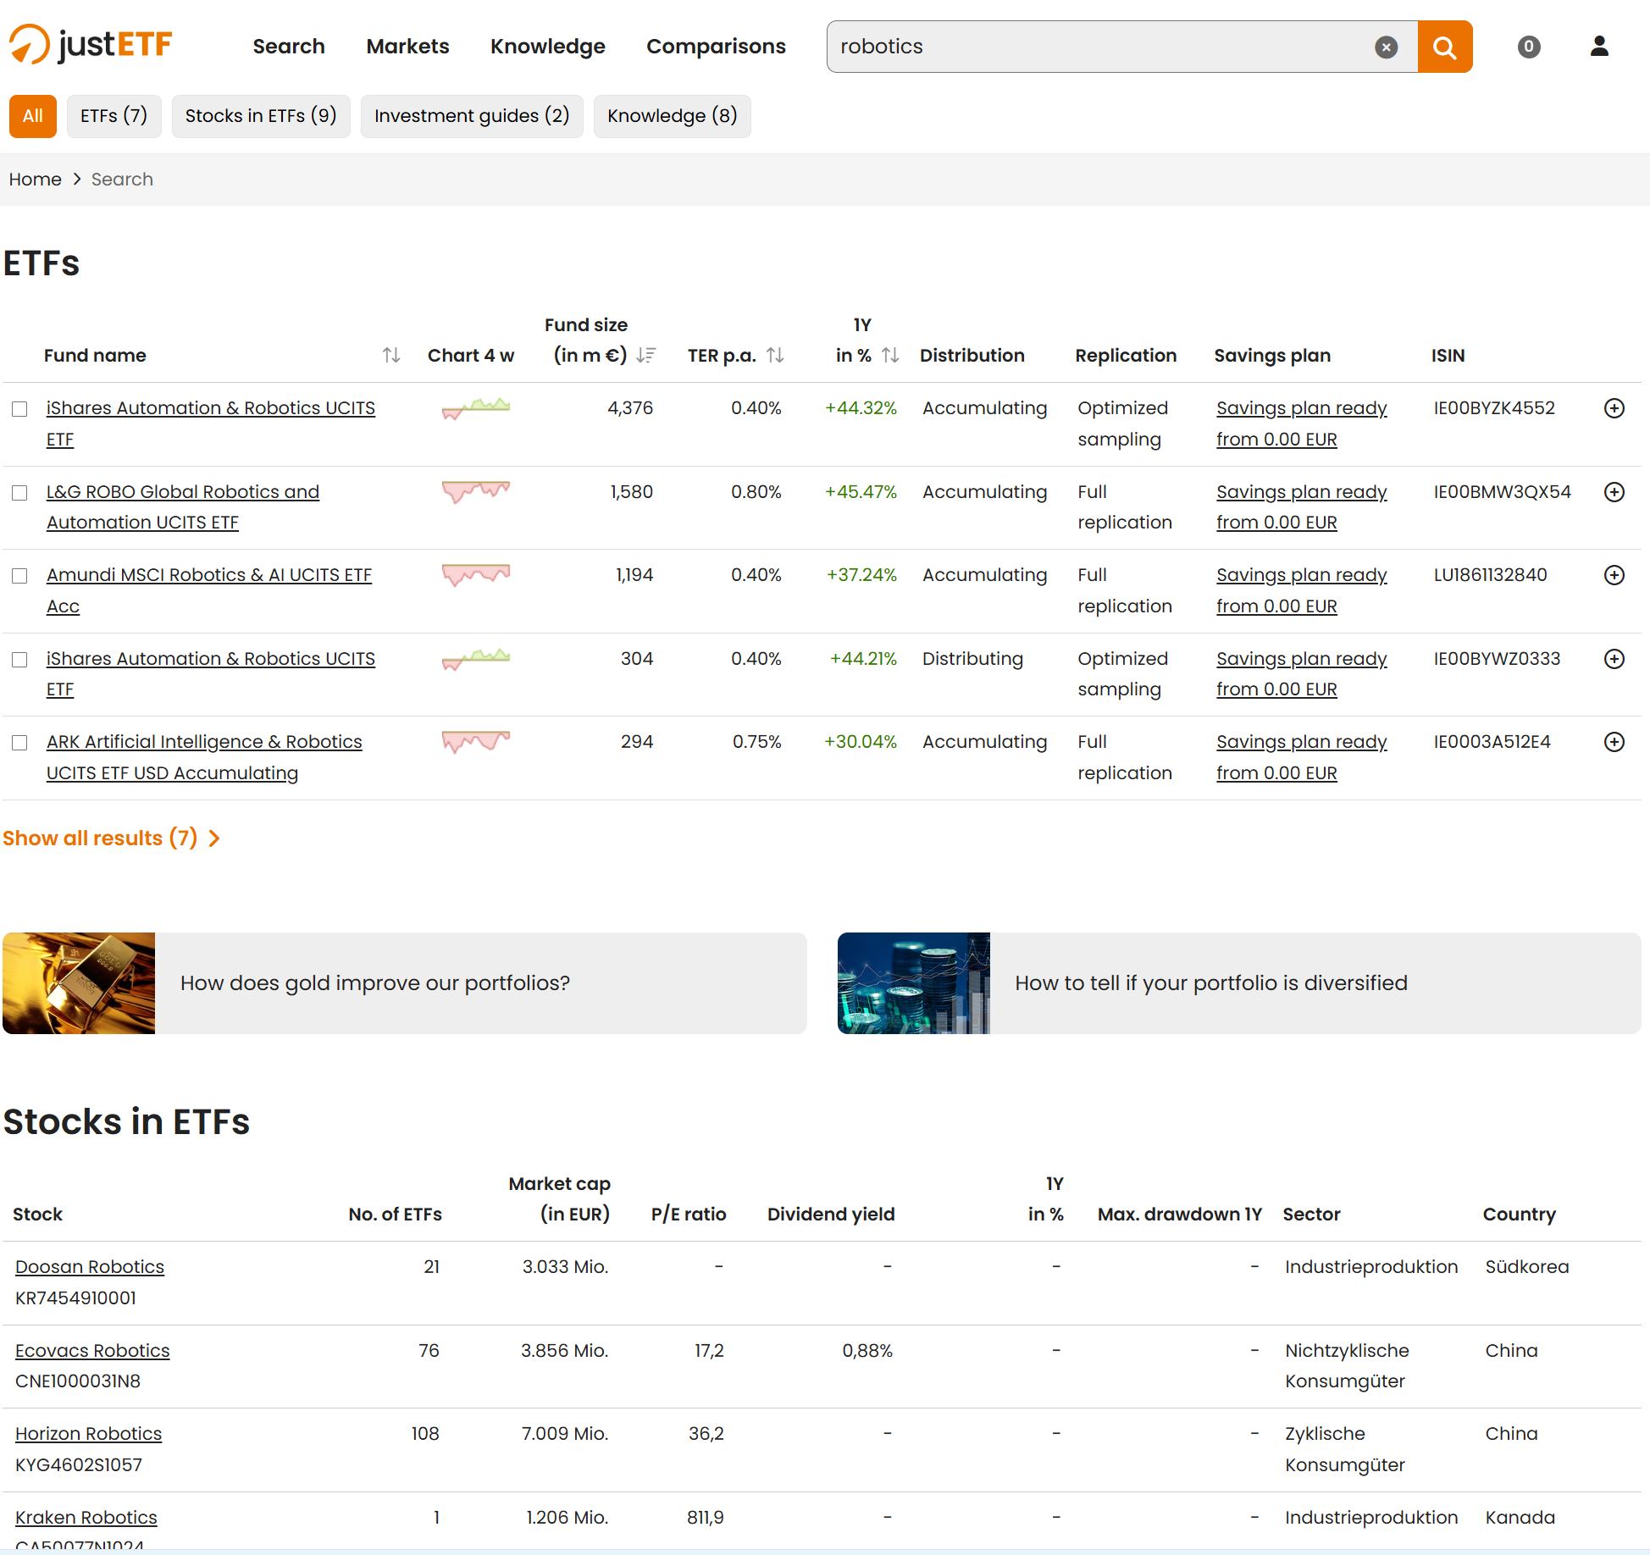The height and width of the screenshot is (1555, 1650).
Task: Open the Comparisons menu
Action: 716,47
